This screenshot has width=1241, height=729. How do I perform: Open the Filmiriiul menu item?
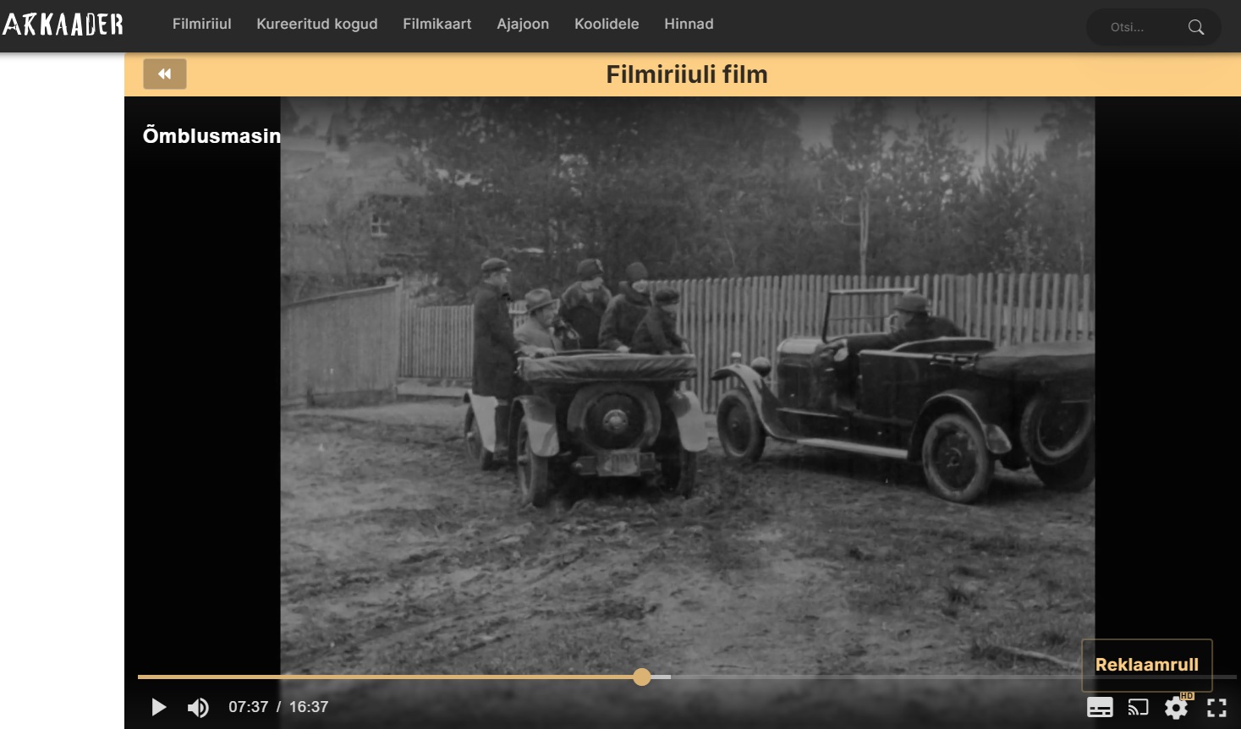201,25
